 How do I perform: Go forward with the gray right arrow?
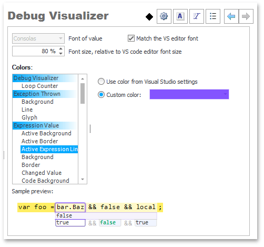coord(246,16)
